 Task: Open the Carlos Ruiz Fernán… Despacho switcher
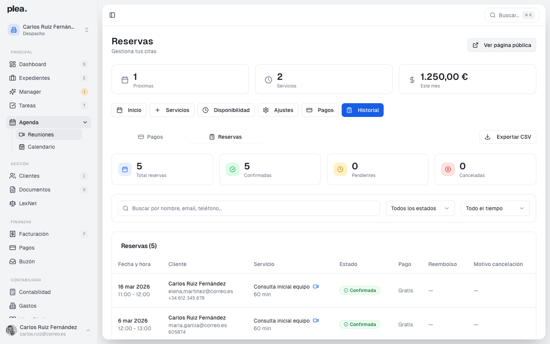[x=49, y=30]
